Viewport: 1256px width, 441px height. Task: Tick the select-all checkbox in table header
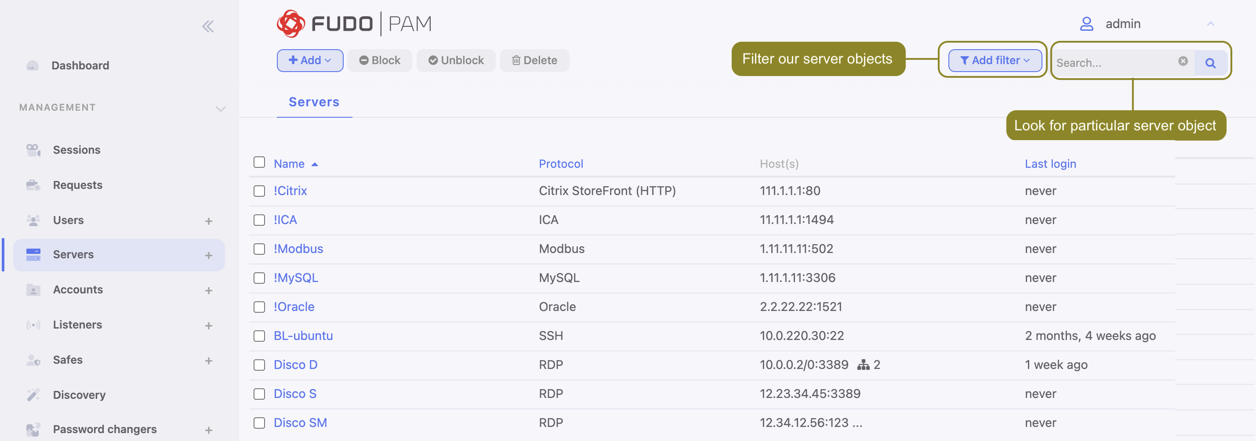pos(259,162)
